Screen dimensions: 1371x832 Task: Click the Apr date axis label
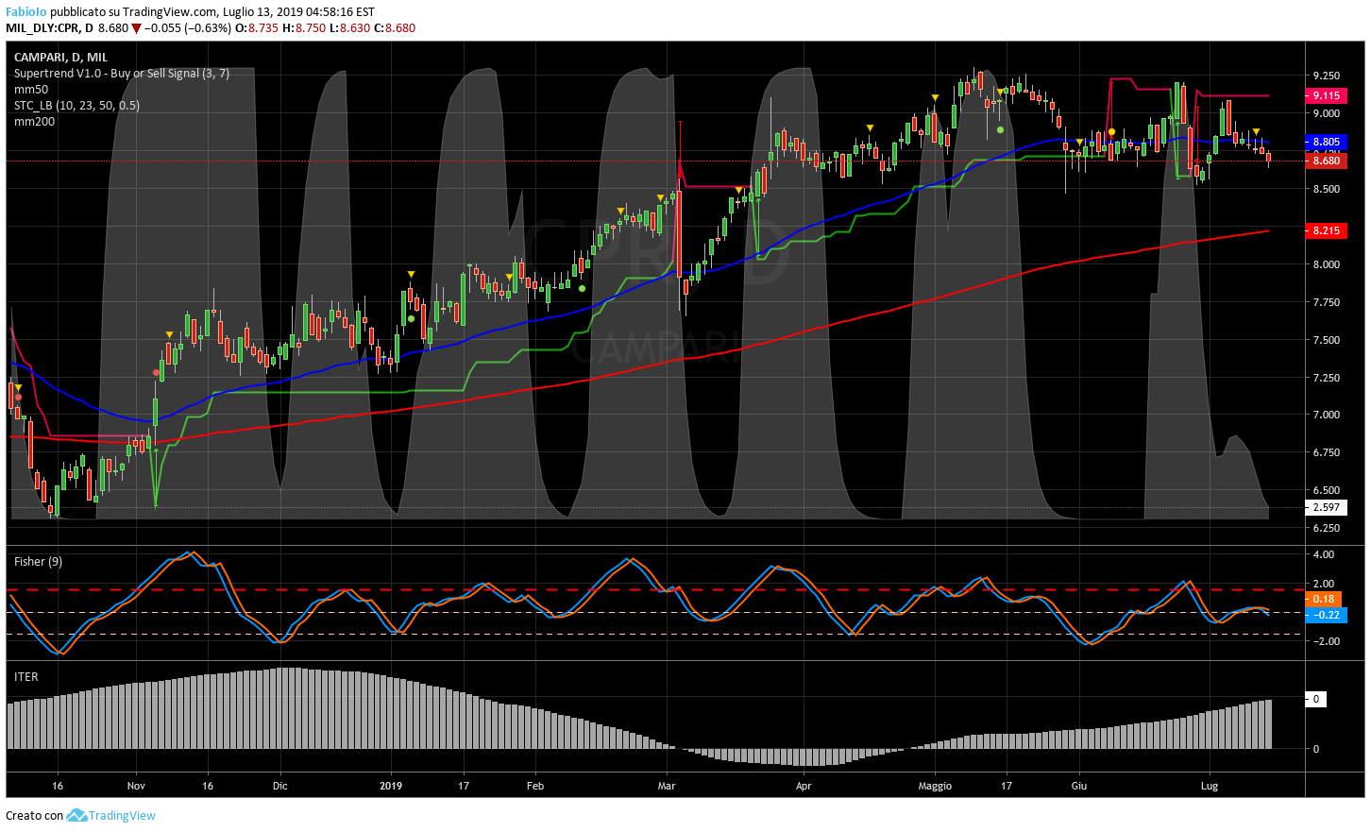[x=804, y=786]
